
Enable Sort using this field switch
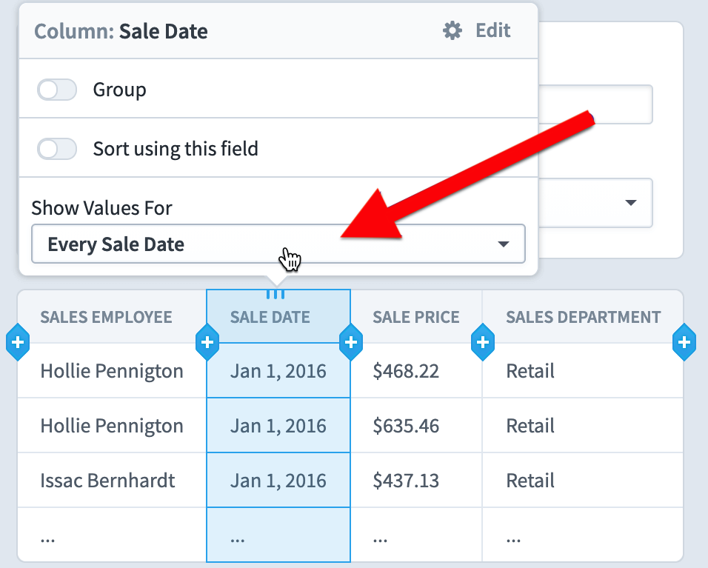click(57, 149)
